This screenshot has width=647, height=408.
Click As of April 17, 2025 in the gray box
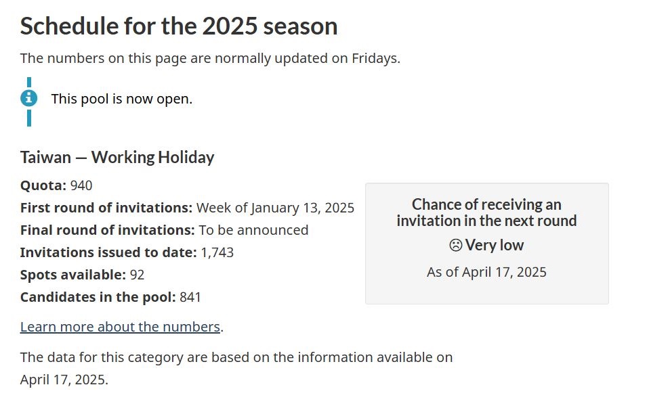click(487, 272)
